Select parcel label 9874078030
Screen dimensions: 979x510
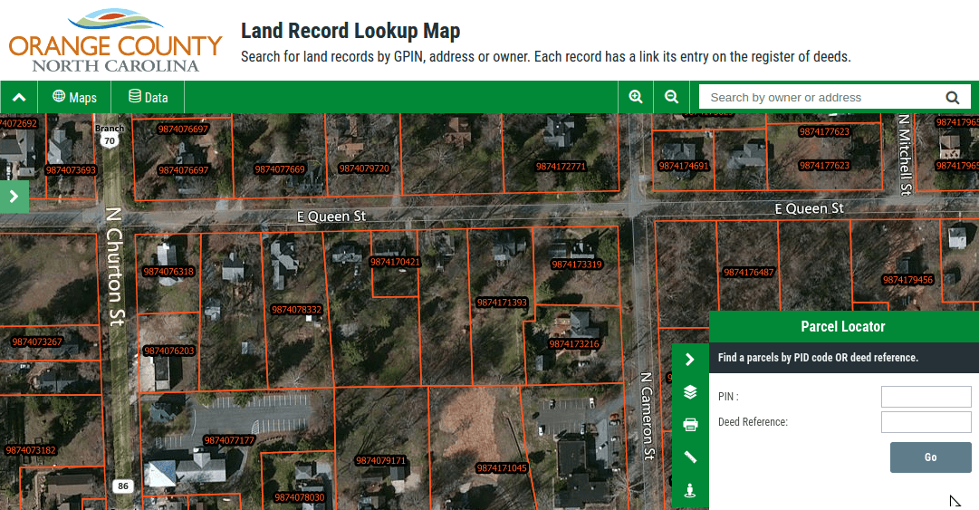pos(300,497)
